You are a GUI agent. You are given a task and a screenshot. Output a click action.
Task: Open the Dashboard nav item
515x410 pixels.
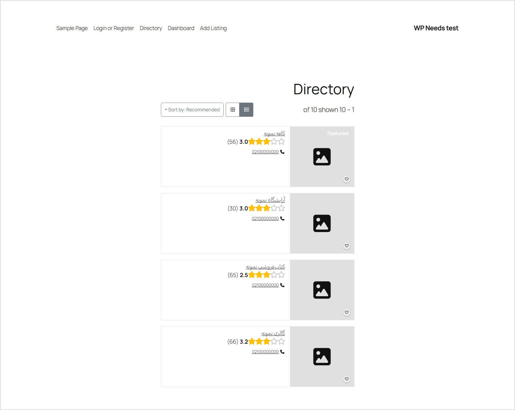(x=181, y=28)
